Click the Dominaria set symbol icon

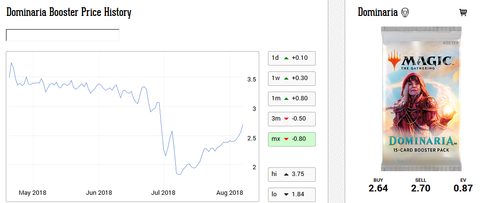pos(405,13)
